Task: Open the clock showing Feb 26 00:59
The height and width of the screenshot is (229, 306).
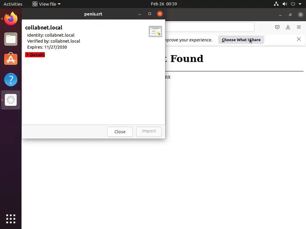Action: (164, 4)
